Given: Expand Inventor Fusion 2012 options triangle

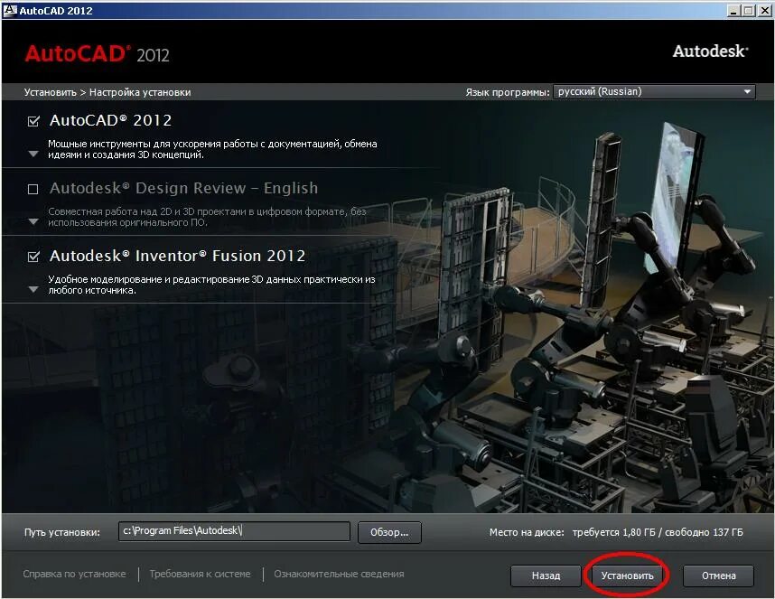Looking at the screenshot, I should 33,289.
